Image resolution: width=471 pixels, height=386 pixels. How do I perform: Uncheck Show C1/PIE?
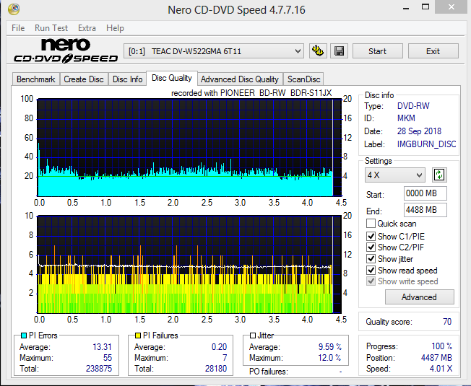[x=371, y=237]
